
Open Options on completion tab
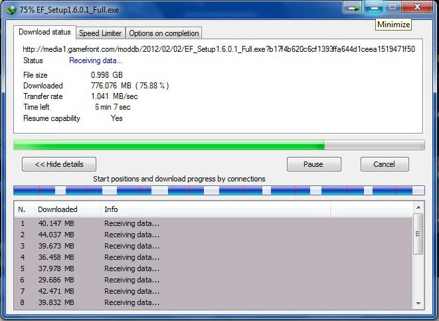tap(164, 33)
